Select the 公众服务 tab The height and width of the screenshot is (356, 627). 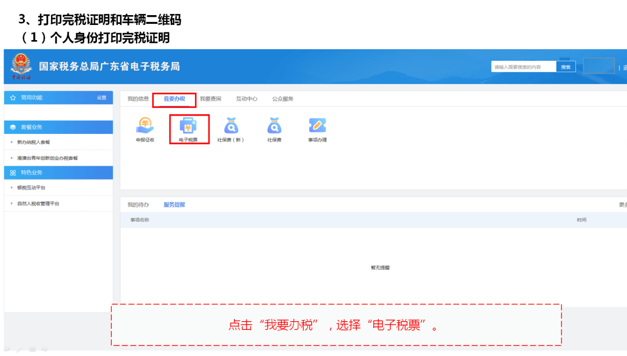click(283, 99)
